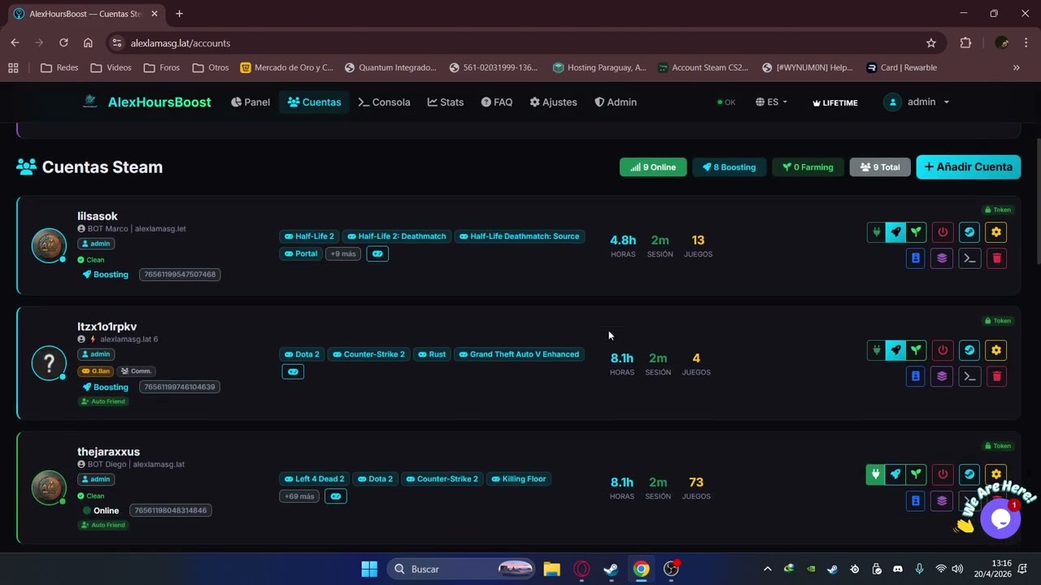The width and height of the screenshot is (1041, 585).
Task: Click the red power icon for thejaraxxus
Action: point(943,474)
